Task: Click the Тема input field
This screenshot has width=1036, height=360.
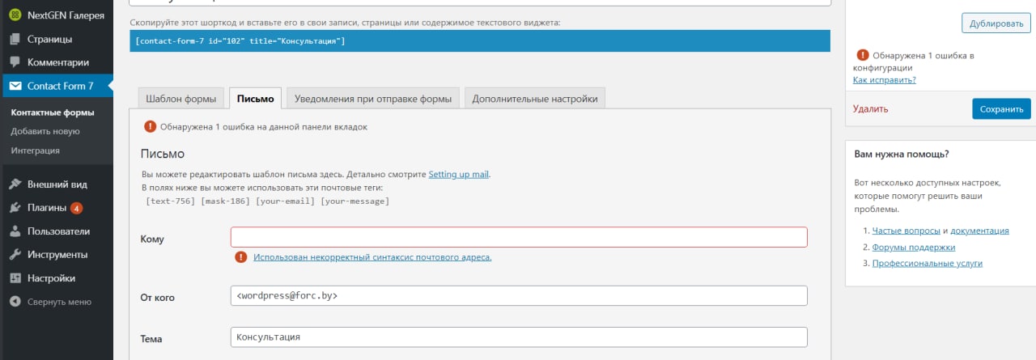Action: [519, 337]
